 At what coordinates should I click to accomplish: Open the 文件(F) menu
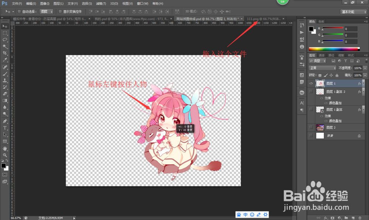tap(17, 4)
